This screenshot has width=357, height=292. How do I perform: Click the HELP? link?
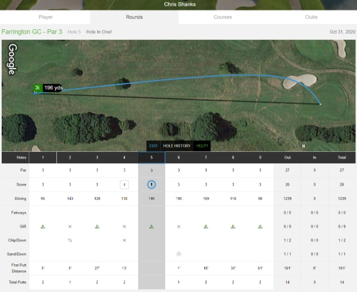[x=202, y=146]
